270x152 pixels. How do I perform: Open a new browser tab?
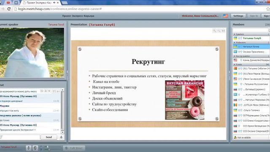click(x=65, y=3)
